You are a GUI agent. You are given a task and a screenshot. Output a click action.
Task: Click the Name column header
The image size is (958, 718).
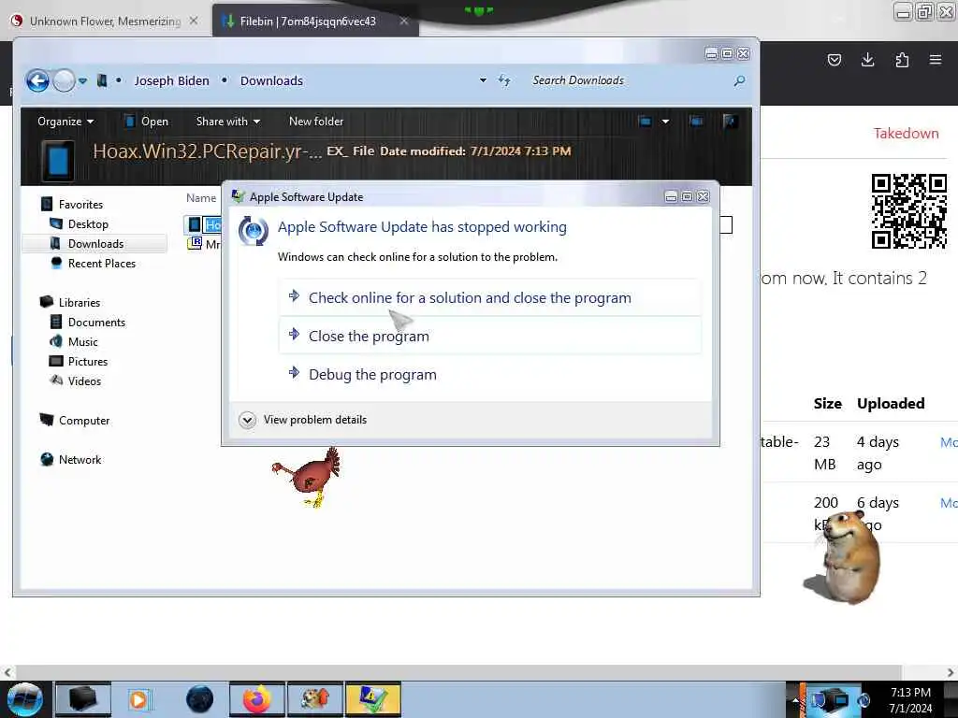click(x=201, y=198)
